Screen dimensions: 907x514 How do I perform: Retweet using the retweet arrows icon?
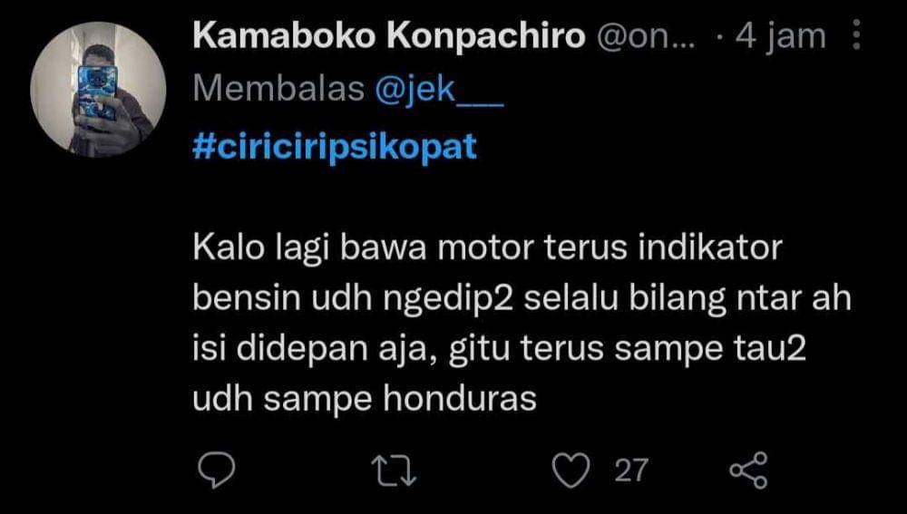click(x=394, y=470)
